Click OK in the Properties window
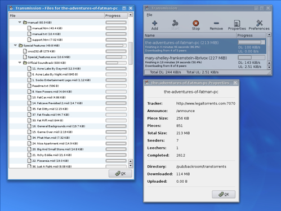The image size is (281, 211). [x=224, y=194]
